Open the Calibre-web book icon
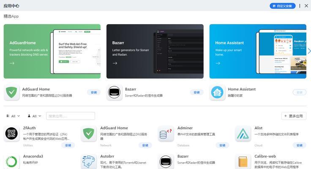The height and width of the screenshot is (169, 311). click(x=243, y=161)
